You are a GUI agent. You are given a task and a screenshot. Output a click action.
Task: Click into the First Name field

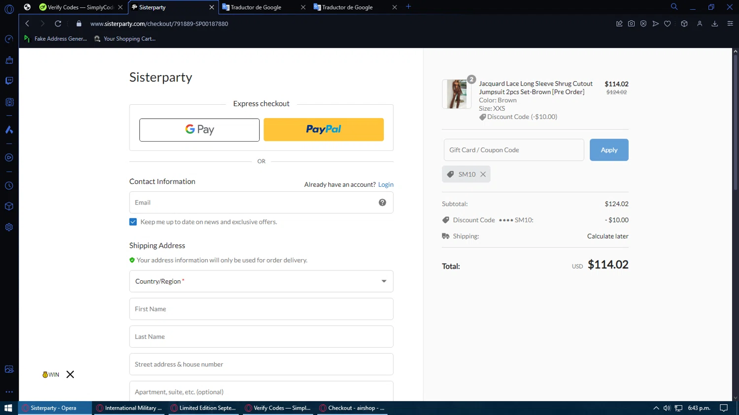(x=261, y=309)
